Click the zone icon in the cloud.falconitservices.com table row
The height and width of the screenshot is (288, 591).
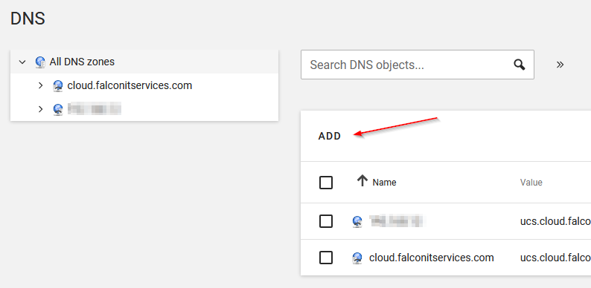click(357, 258)
